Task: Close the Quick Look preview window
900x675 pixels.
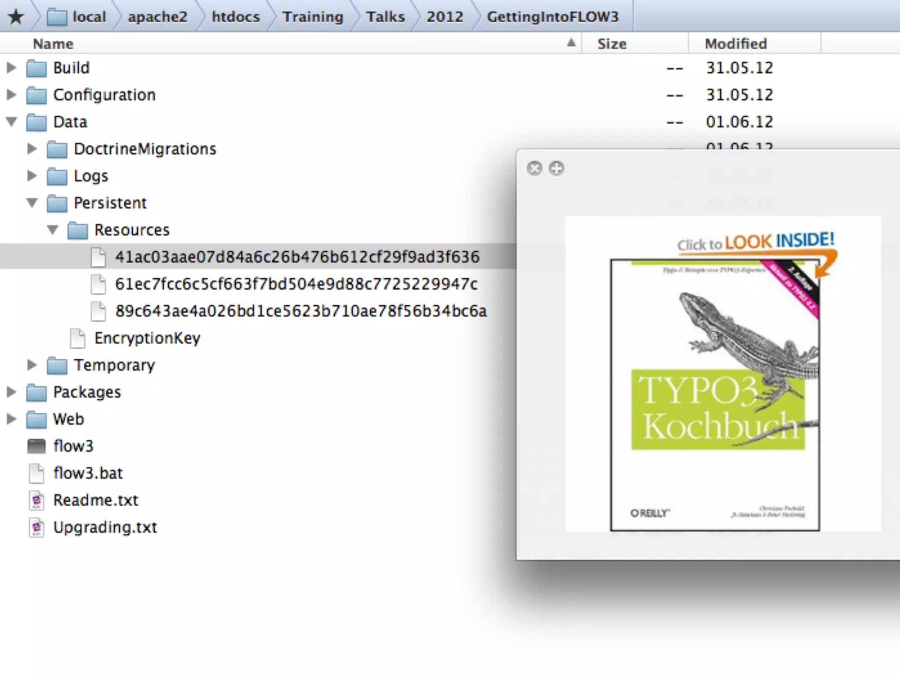Action: coord(534,168)
